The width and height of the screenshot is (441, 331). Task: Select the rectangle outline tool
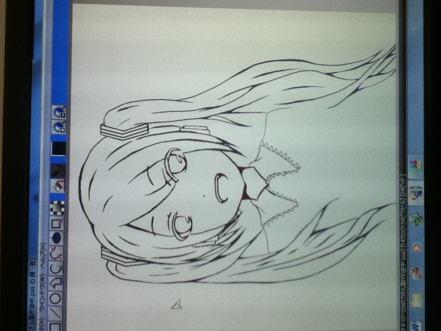[x=55, y=327]
